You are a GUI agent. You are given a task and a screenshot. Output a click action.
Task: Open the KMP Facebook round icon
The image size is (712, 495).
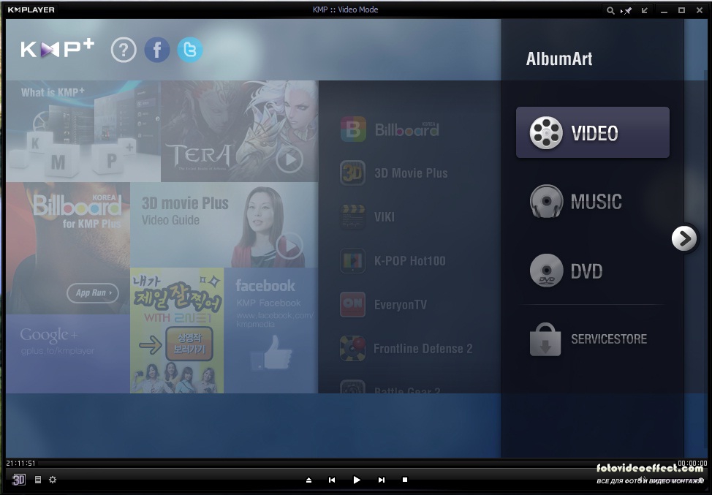point(157,50)
